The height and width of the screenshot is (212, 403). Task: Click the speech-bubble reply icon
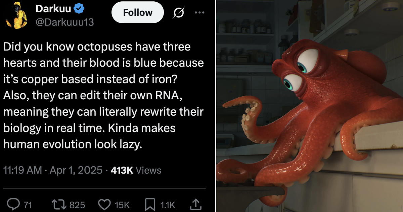14,204
